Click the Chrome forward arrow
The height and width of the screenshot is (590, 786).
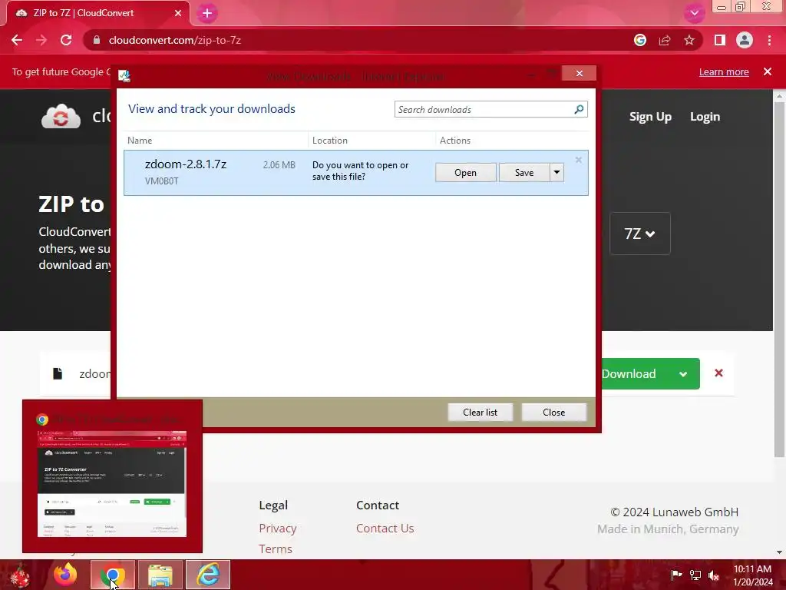point(41,40)
